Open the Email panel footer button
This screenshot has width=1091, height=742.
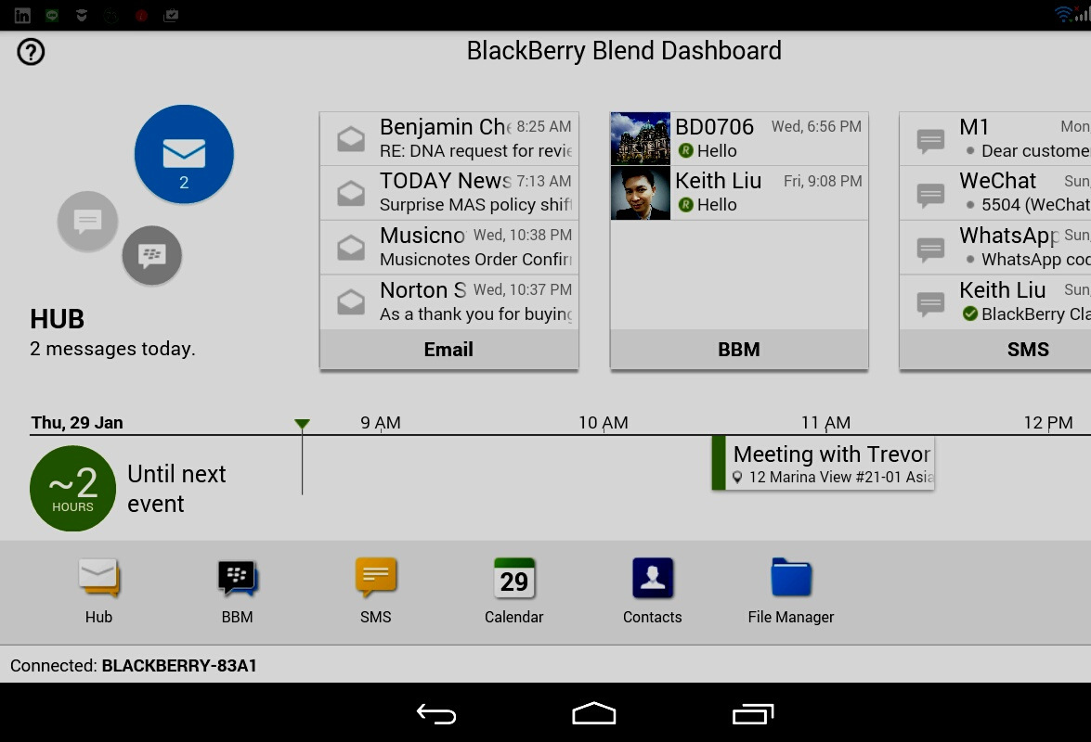coord(448,349)
